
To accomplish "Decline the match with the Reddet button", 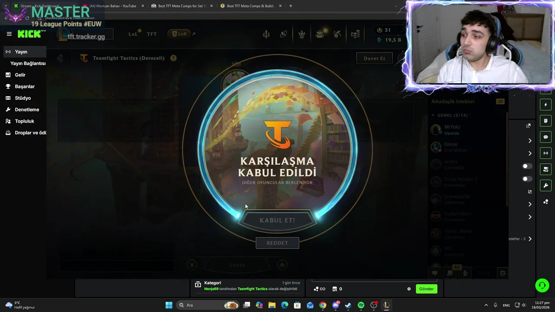I will [x=277, y=243].
